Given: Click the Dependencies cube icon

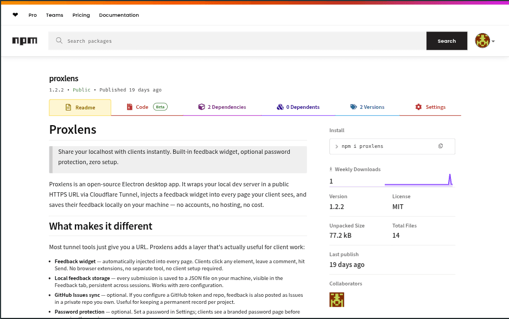Looking at the screenshot, I should (201, 107).
